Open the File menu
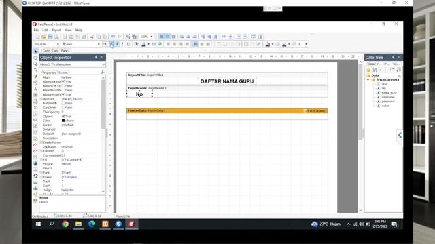This screenshot has width=435, height=244. click(36, 30)
